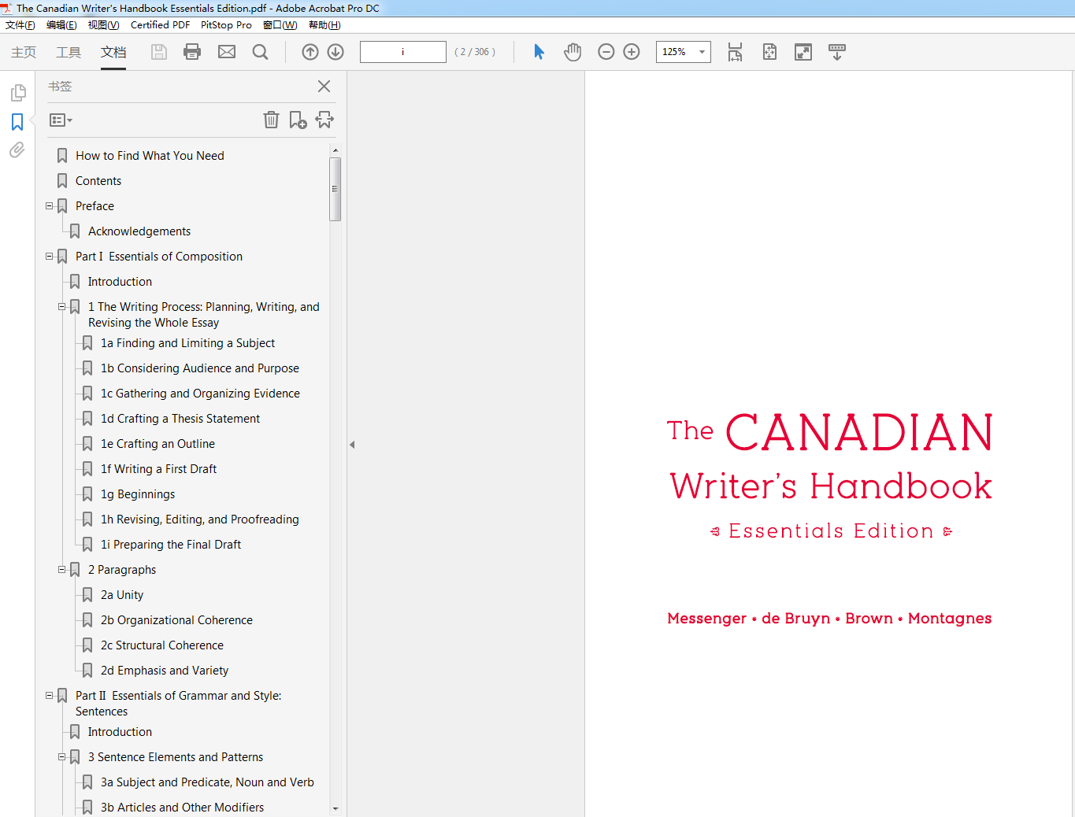
Task: Enter full screen mode icon
Action: [x=803, y=52]
